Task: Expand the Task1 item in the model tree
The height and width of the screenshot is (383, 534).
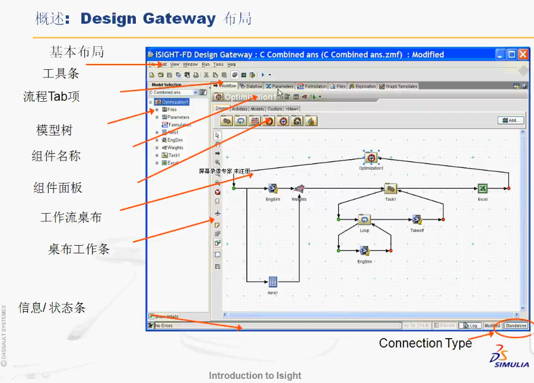Action: [157, 155]
